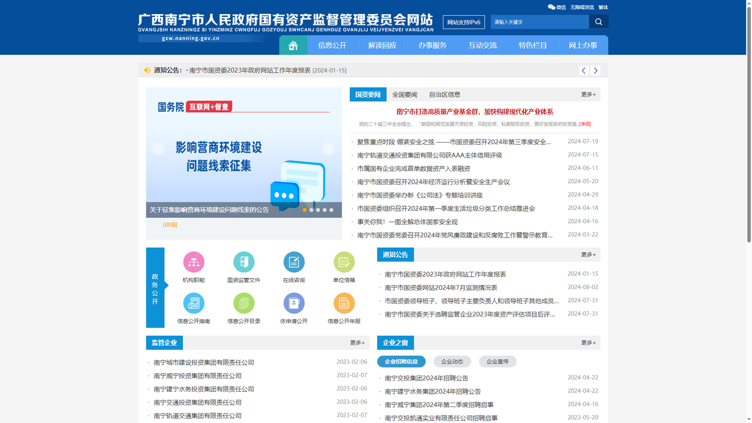Open the 在线咨询 icon
752x423 pixels.
(x=294, y=262)
